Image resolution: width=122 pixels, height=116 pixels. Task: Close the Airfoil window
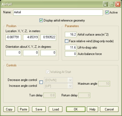pos(118,4)
